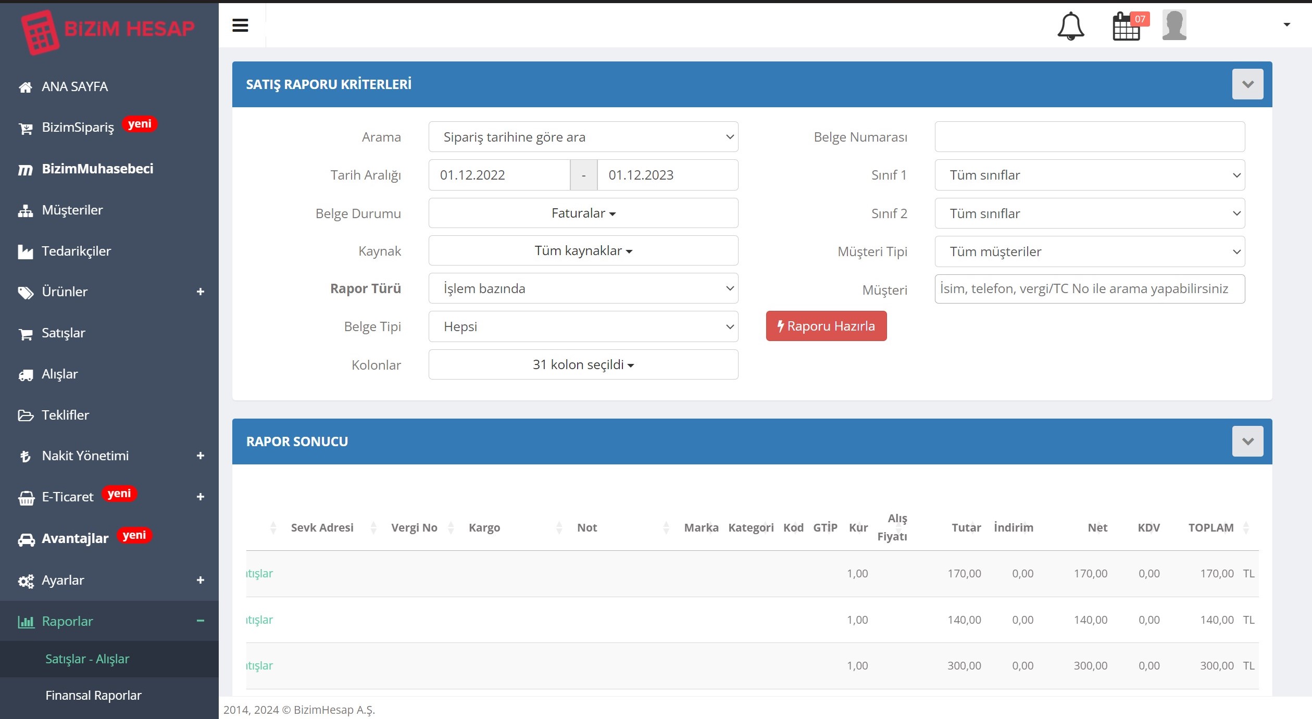Expand the Ürünler submenu plus

[200, 292]
